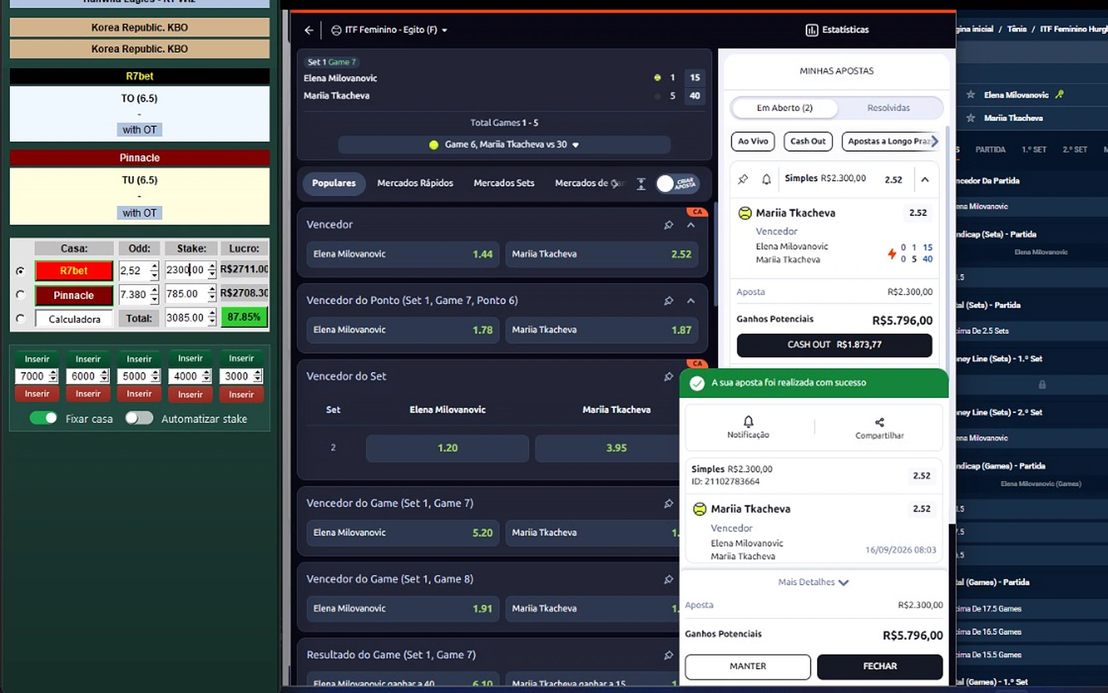Screen dimensions: 1108x693
Task: Click CASH OUT R$1.873,77 button
Action: (x=834, y=345)
